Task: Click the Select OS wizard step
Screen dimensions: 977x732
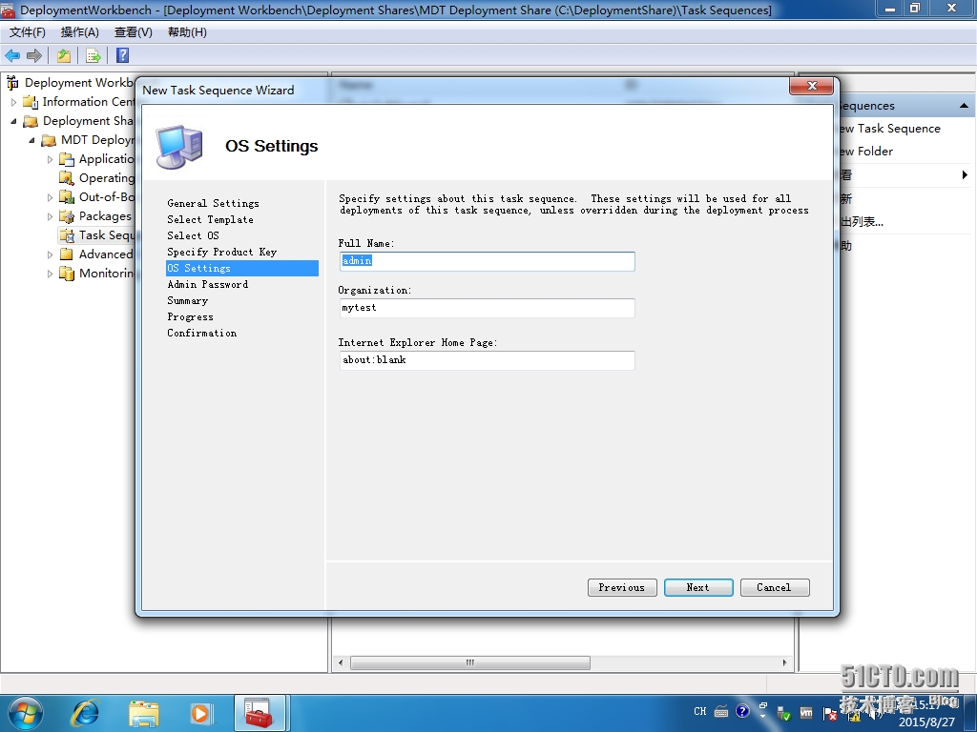Action: click(193, 236)
